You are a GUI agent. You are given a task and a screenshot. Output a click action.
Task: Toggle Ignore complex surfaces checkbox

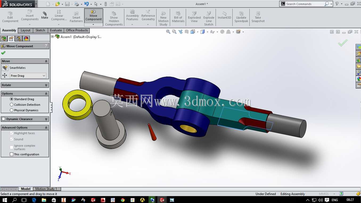[11, 147]
